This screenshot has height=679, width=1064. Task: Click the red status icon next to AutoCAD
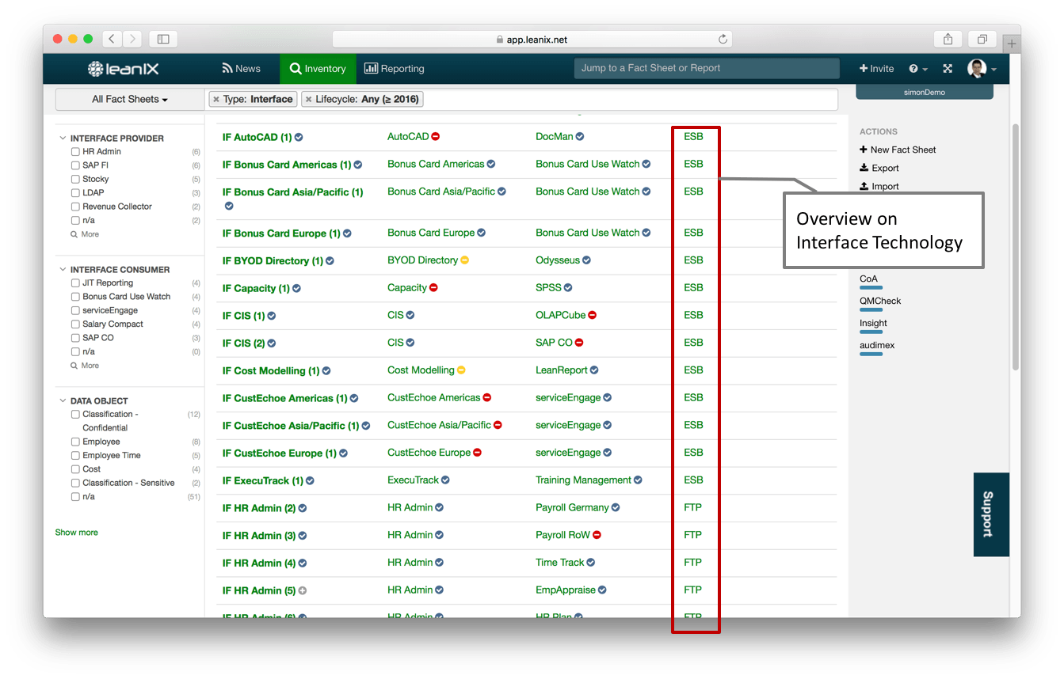(x=436, y=137)
